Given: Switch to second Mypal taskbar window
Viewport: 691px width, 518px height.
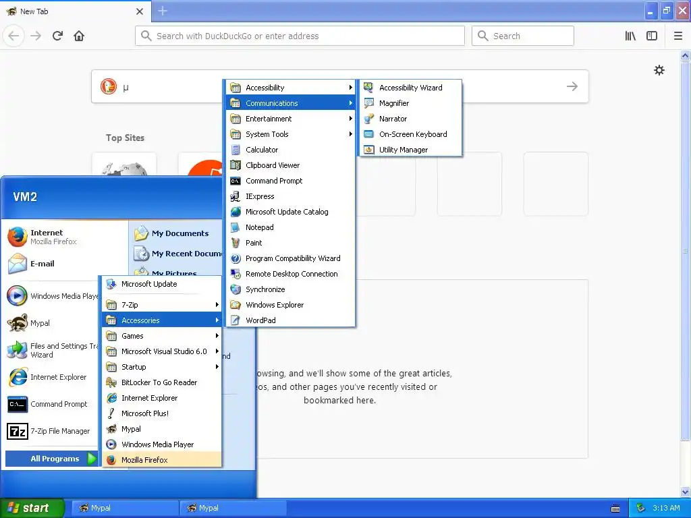Looking at the screenshot, I should pos(233,508).
